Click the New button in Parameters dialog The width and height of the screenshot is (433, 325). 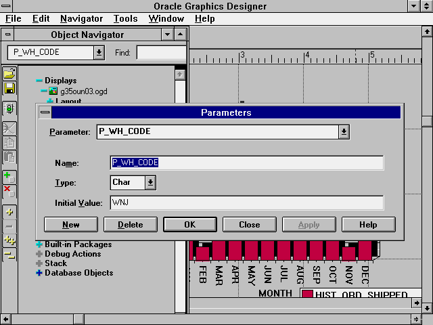71,225
